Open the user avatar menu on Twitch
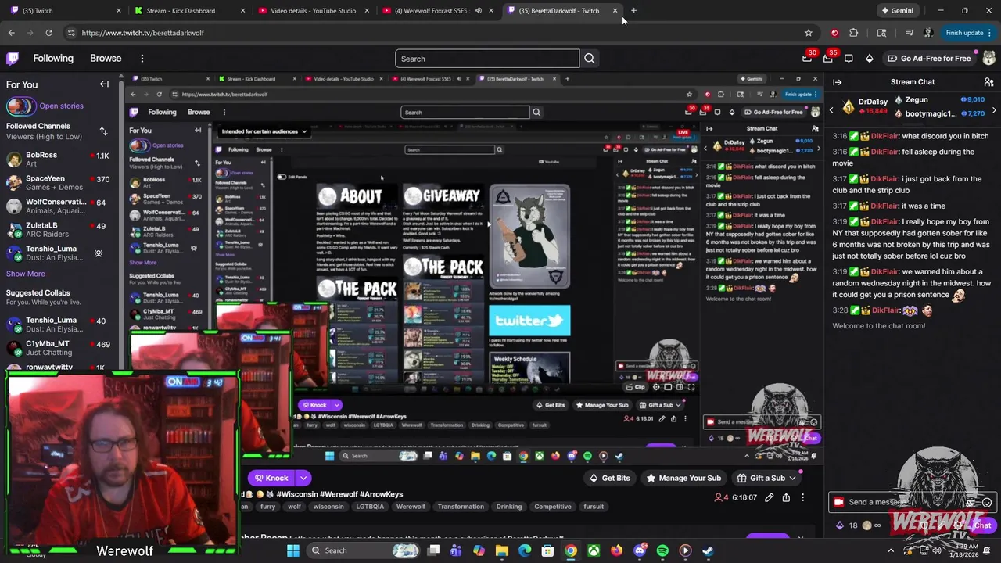 tap(988, 59)
